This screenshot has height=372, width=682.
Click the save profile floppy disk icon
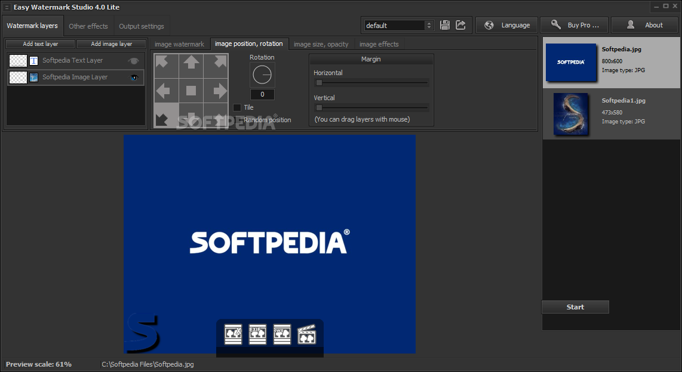[444, 25]
